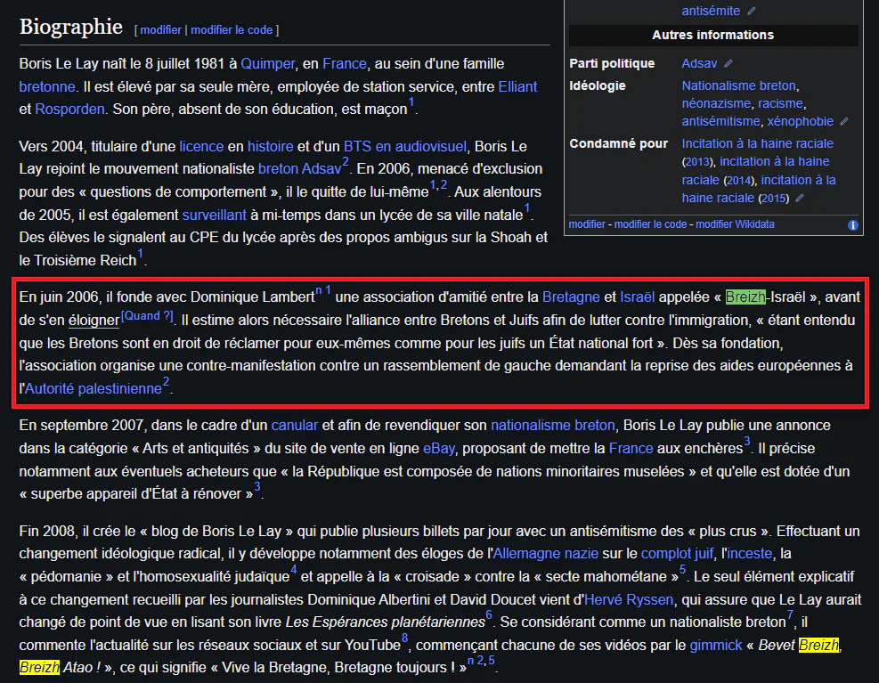The width and height of the screenshot is (879, 683).
Task: Click the 'Autres informations' infobox header
Action: (x=713, y=35)
